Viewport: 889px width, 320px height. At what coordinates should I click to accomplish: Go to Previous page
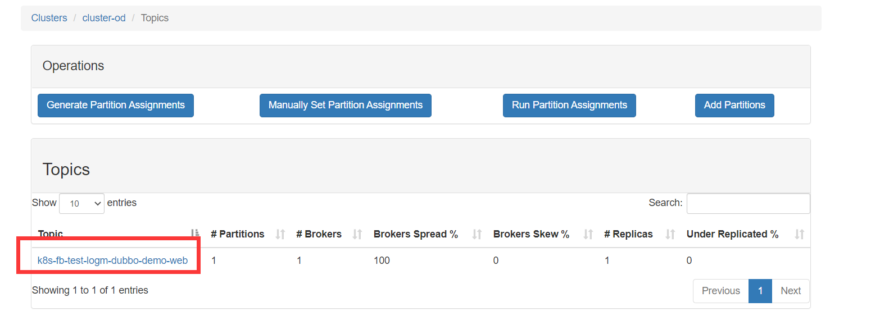(721, 291)
